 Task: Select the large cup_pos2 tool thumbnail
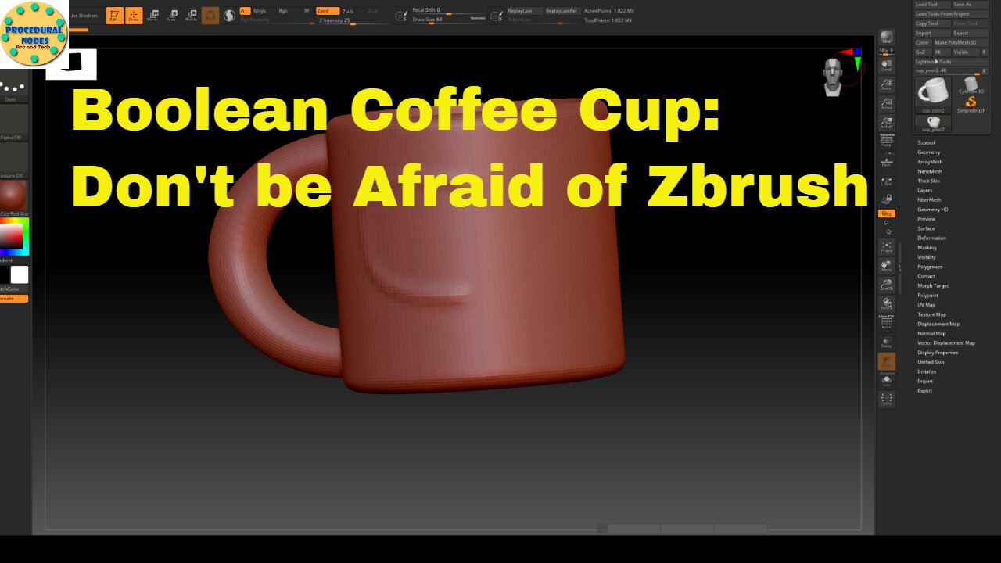pyautogui.click(x=932, y=95)
